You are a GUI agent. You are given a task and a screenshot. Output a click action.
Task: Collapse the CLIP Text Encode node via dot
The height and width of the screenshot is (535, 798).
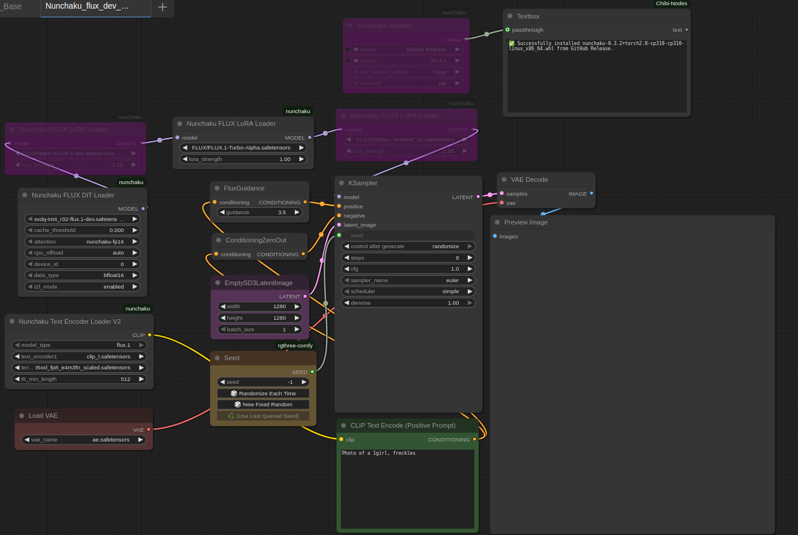coord(343,425)
